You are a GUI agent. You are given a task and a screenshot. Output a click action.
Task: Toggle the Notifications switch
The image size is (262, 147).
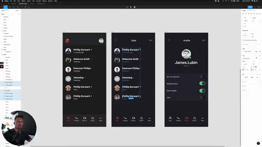point(202,83)
